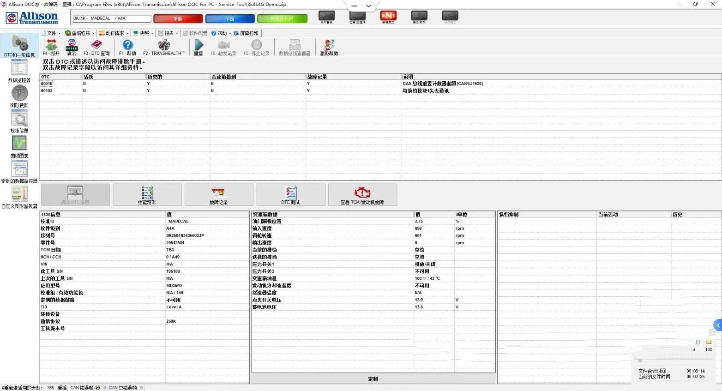Screen dimensions: 722x391
Task: Open the 故障记录 button
Action: point(219,195)
